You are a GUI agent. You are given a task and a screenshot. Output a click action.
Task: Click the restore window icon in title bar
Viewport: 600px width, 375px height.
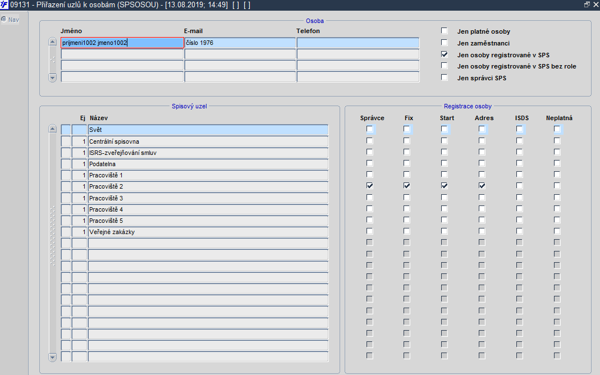[587, 5]
